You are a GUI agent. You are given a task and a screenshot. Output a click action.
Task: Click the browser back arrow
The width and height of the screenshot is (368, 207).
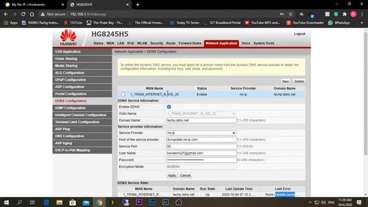click(6, 14)
